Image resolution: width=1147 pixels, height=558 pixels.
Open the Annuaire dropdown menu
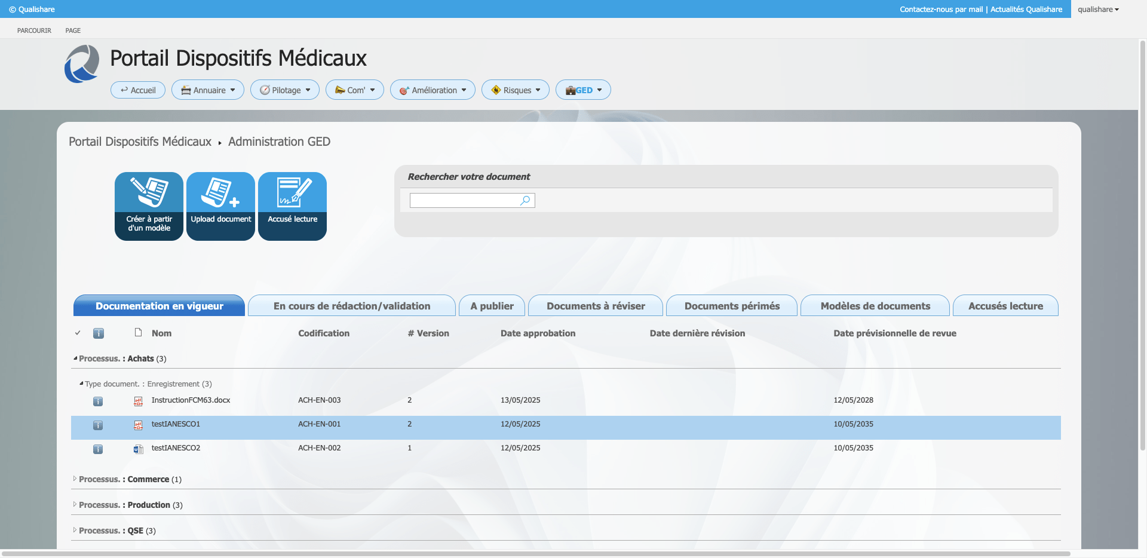208,90
